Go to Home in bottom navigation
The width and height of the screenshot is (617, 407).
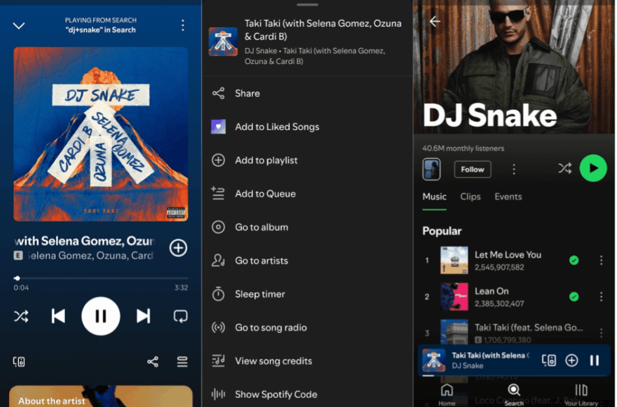[447, 395]
